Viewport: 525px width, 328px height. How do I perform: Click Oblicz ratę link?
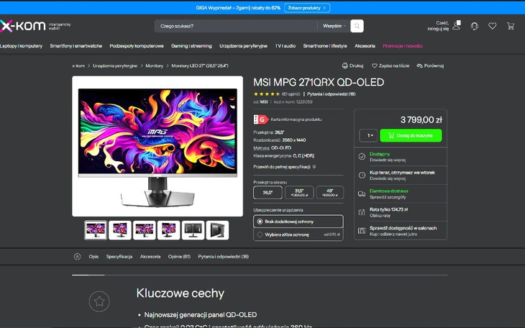[380, 216]
